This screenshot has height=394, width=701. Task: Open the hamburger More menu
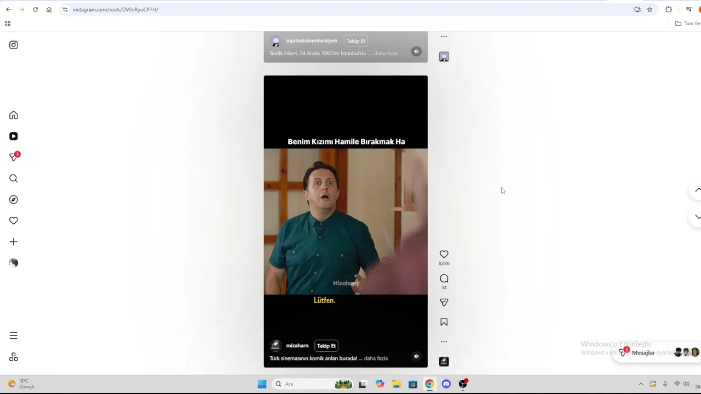(14, 335)
